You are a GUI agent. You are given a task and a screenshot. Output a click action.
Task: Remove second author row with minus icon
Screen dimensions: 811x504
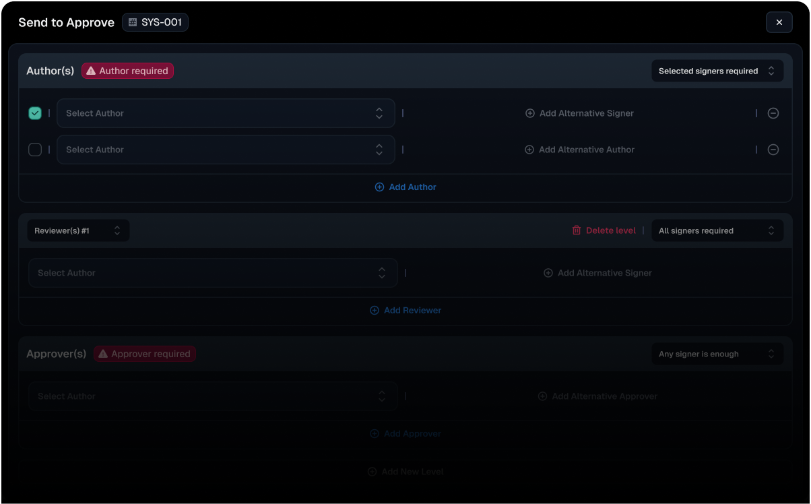point(773,150)
